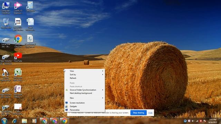
Task: Select the Microsoft Office OneNote shortcut icon
Action: (x=18, y=92)
